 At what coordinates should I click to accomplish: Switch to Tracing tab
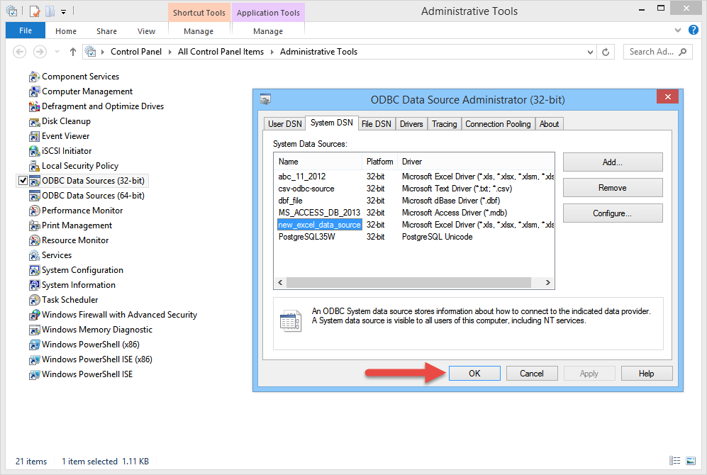[x=444, y=124]
